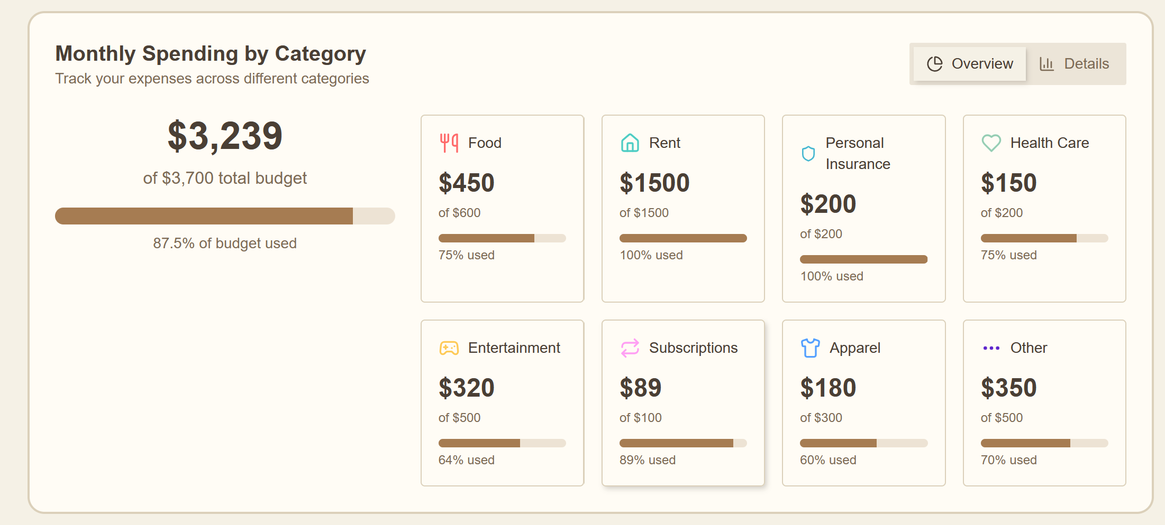The width and height of the screenshot is (1165, 525).
Task: Click the Other category $350 amount
Action: [1008, 388]
